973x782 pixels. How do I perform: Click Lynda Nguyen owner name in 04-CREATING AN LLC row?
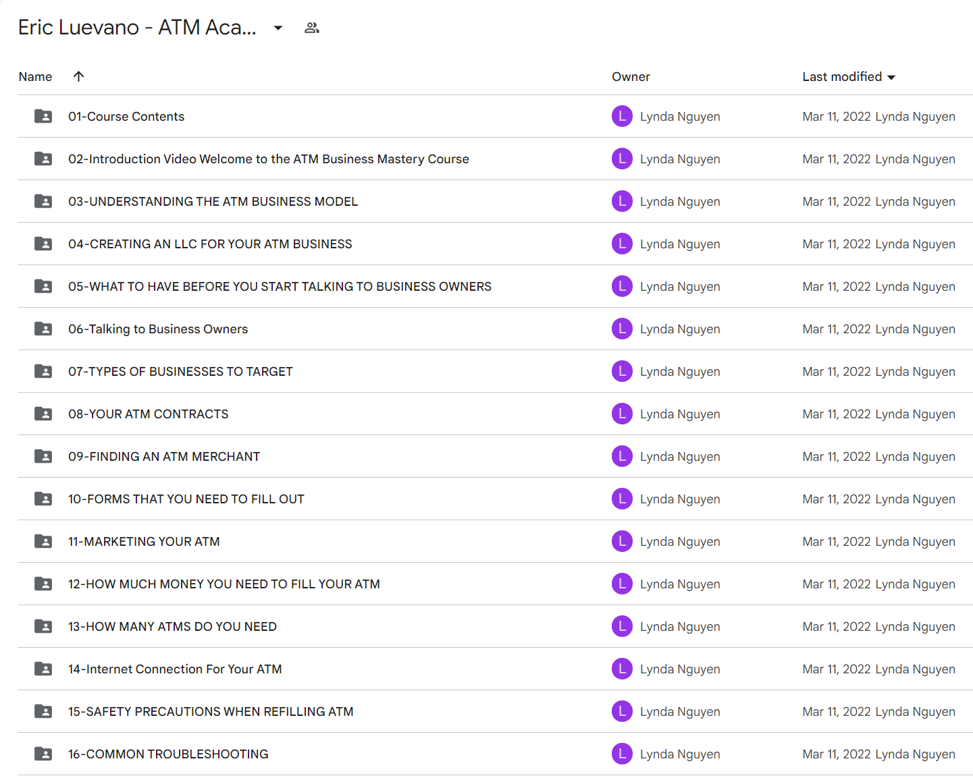tap(680, 244)
